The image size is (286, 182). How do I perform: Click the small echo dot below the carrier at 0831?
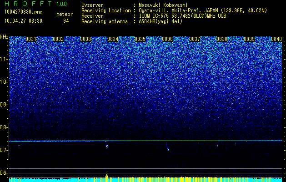19,146
